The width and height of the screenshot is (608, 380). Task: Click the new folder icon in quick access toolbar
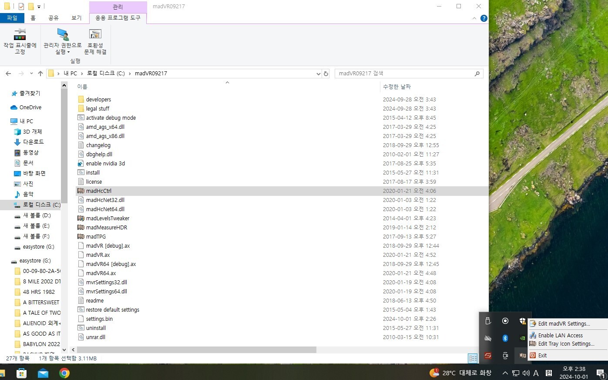(31, 7)
